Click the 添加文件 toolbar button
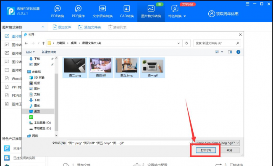Viewport: 273px width, 166px height. [62, 27]
